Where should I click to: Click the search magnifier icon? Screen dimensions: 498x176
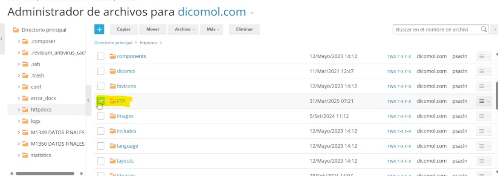click(484, 29)
